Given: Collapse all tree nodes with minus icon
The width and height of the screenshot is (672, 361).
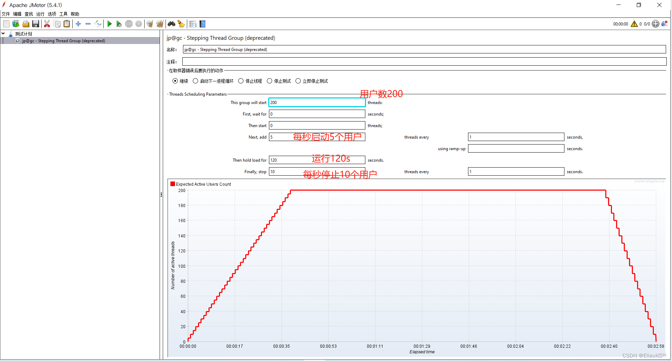Looking at the screenshot, I should coord(88,24).
